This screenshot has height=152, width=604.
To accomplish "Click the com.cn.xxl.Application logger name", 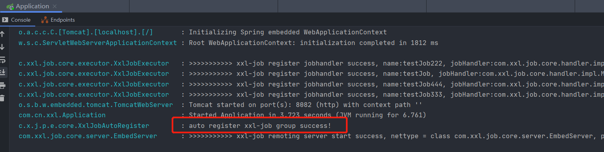I will pyautogui.click(x=62, y=115).
